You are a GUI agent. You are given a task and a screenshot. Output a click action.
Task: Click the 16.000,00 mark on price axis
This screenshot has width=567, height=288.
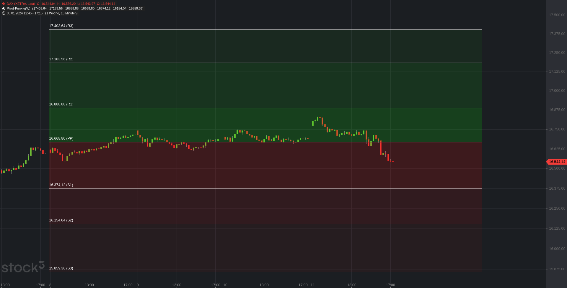557,249
